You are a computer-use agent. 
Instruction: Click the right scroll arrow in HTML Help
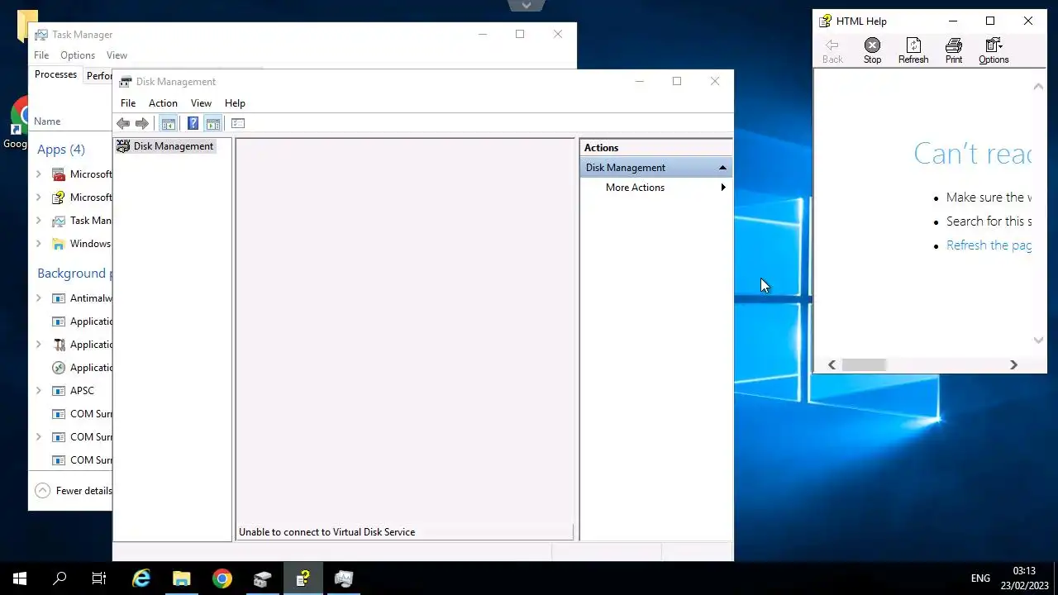[x=1013, y=364]
